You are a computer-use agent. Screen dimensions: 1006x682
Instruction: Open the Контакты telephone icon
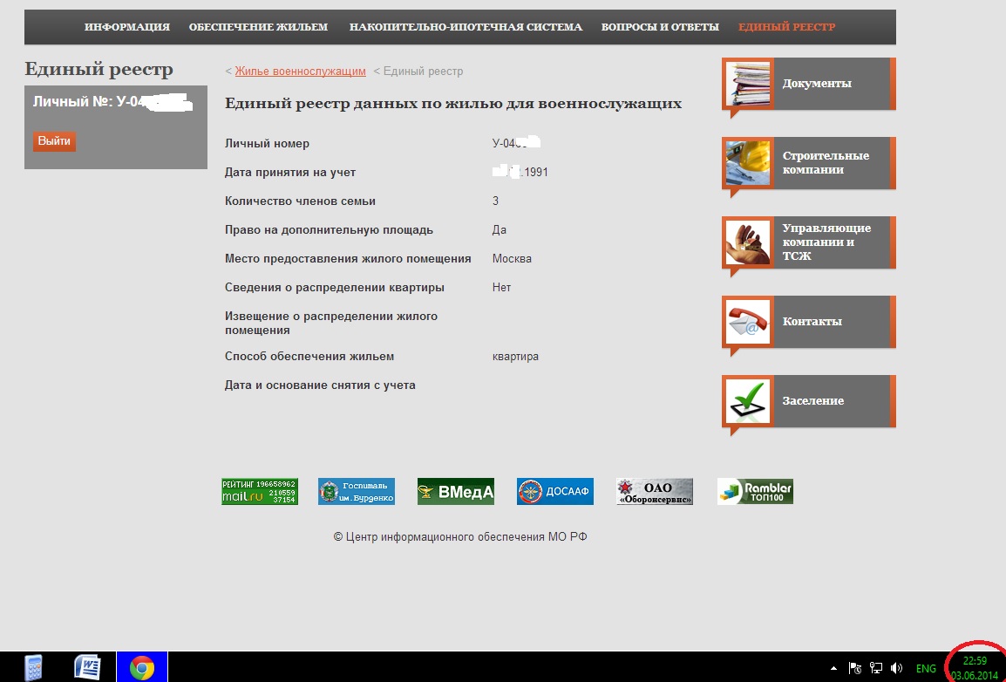click(748, 322)
